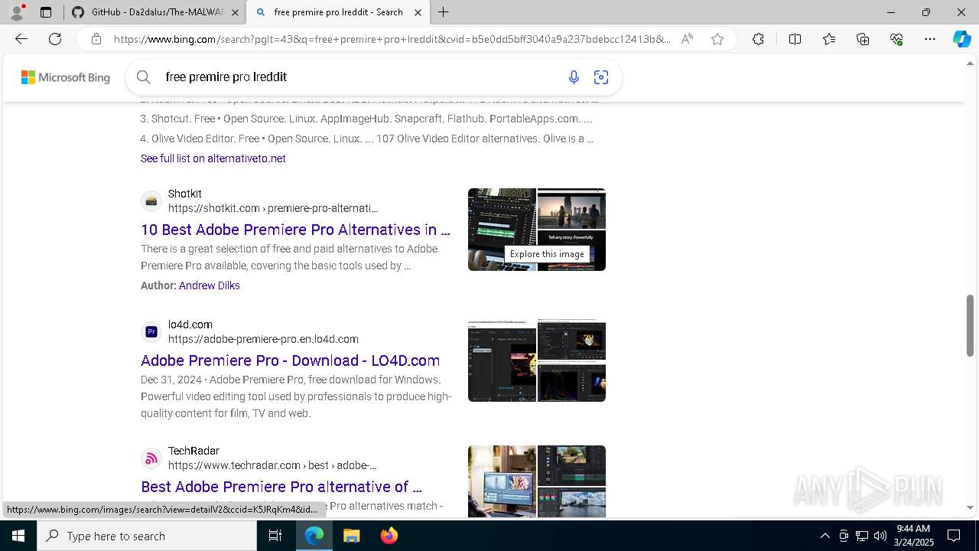Search by voice with microphone icon
This screenshot has width=979, height=551.
574,77
